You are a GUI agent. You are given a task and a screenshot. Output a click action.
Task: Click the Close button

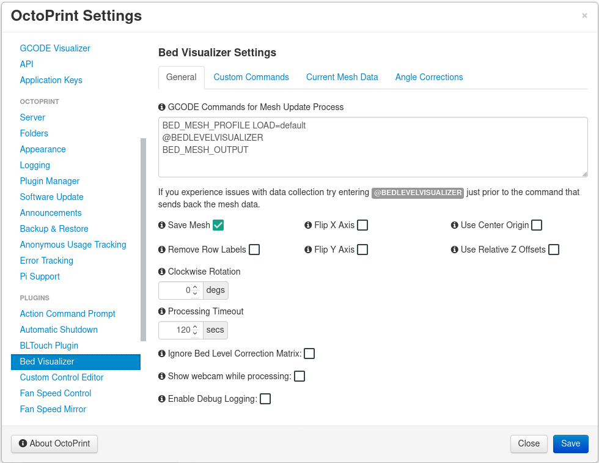tap(529, 444)
